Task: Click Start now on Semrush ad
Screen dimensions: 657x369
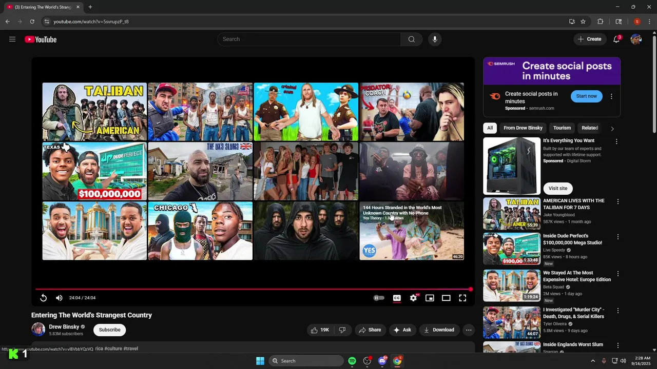Action: pyautogui.click(x=586, y=96)
